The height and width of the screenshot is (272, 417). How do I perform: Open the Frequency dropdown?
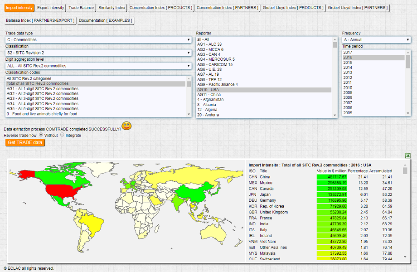pos(376,40)
